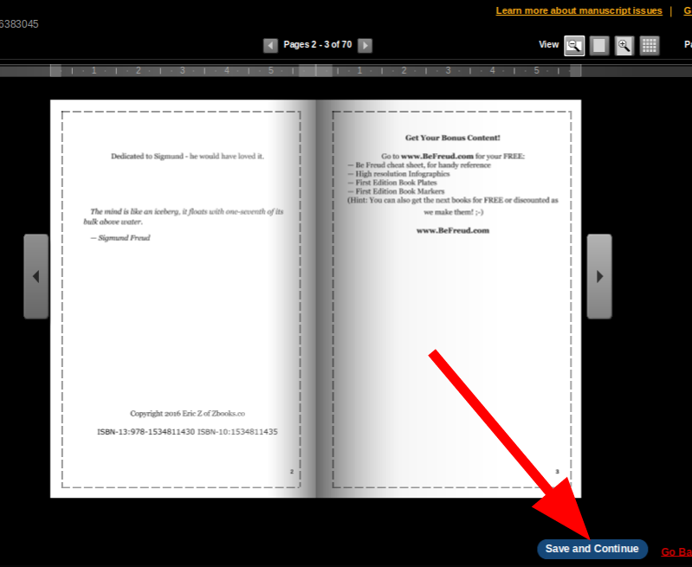Click 'High resolution Infographics' list item
The width and height of the screenshot is (692, 567).
pos(399,174)
